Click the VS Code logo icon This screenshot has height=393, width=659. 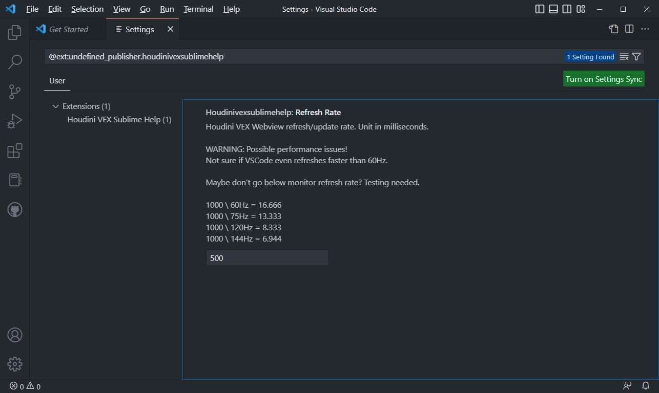pos(11,9)
